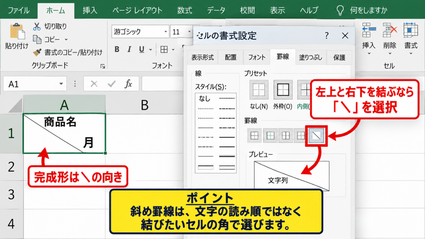Go to the 塗りつぶし tab in dialog
This screenshot has height=239, width=425.
[x=310, y=57]
